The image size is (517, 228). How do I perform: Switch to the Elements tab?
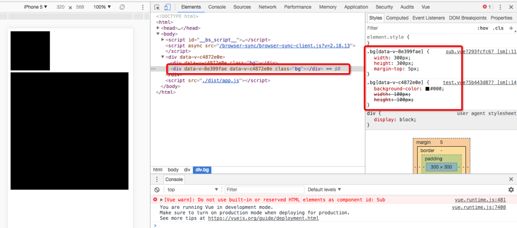tap(191, 7)
